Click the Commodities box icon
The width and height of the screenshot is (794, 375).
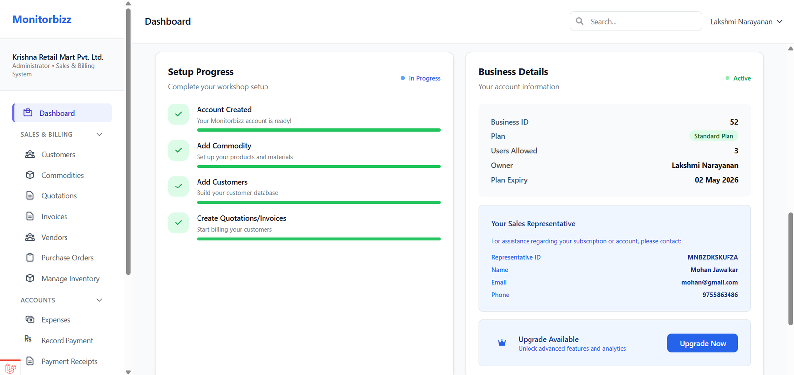(x=30, y=175)
